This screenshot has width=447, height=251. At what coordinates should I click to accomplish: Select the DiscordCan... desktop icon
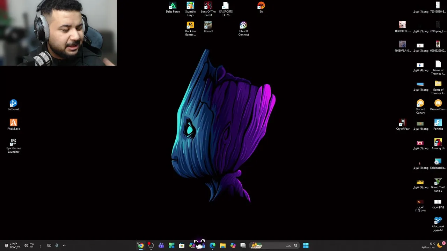[438, 105]
